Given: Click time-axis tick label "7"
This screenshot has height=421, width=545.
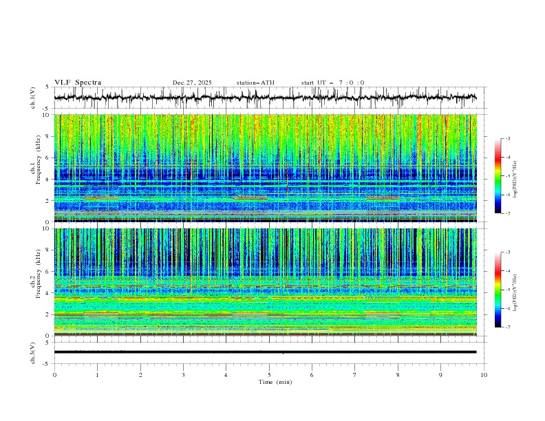Looking at the screenshot, I should pyautogui.click(x=355, y=375).
